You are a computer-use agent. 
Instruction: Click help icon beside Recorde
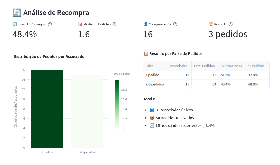click(231, 24)
